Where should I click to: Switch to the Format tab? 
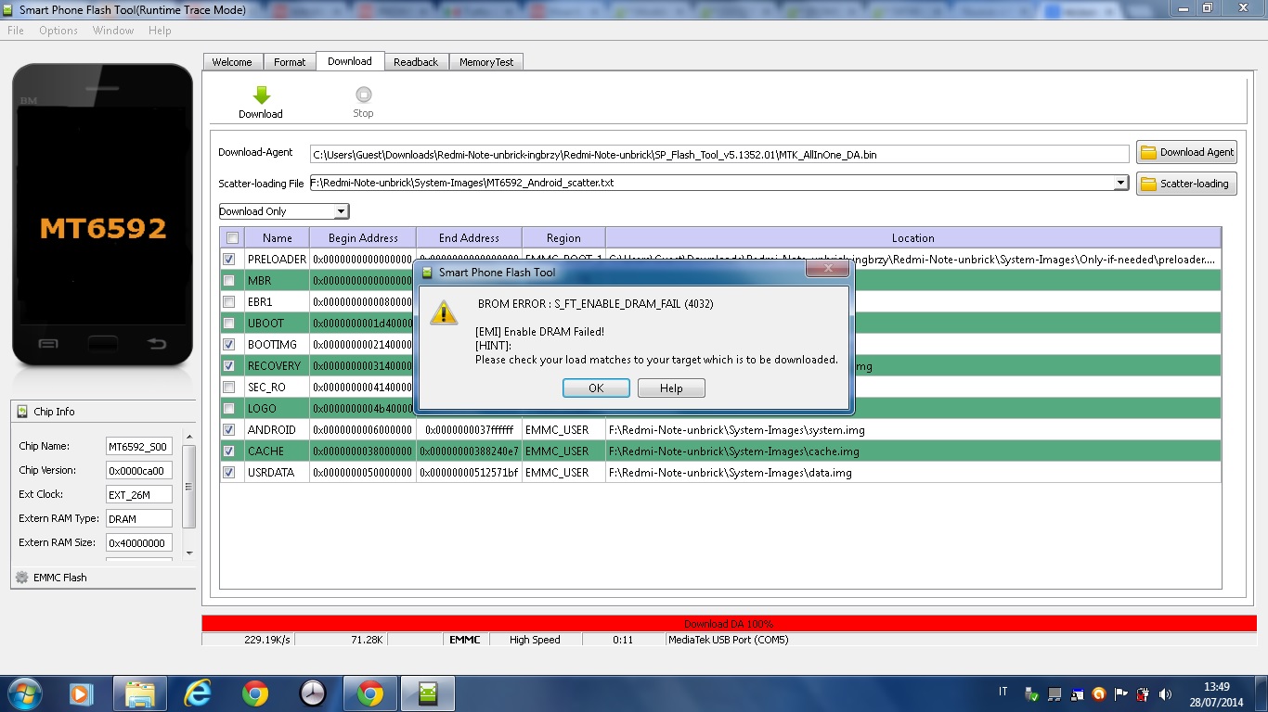290,62
